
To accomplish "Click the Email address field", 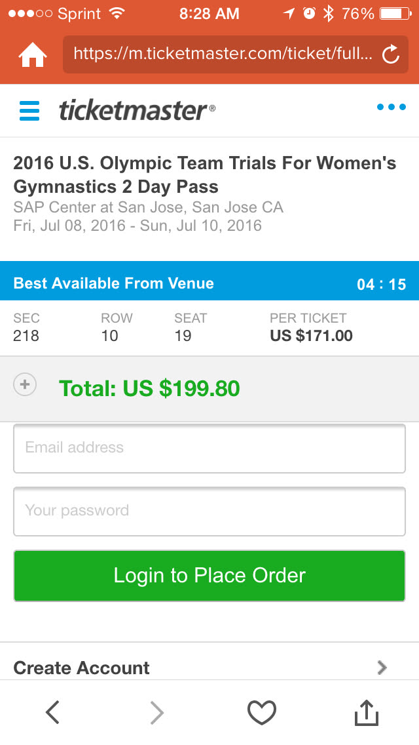I will click(209, 449).
